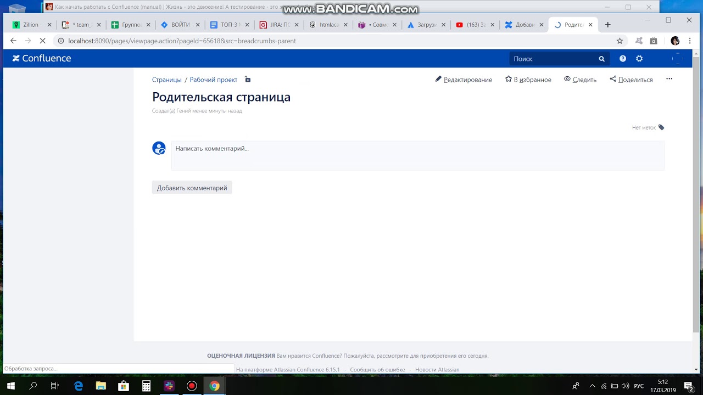Image resolution: width=703 pixels, height=395 pixels.
Task: Open the Новости Atlassian footer link
Action: [437, 370]
